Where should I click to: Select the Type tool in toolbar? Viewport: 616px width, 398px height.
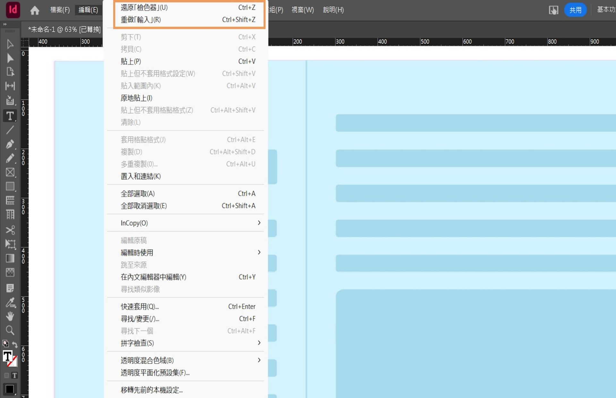10,116
